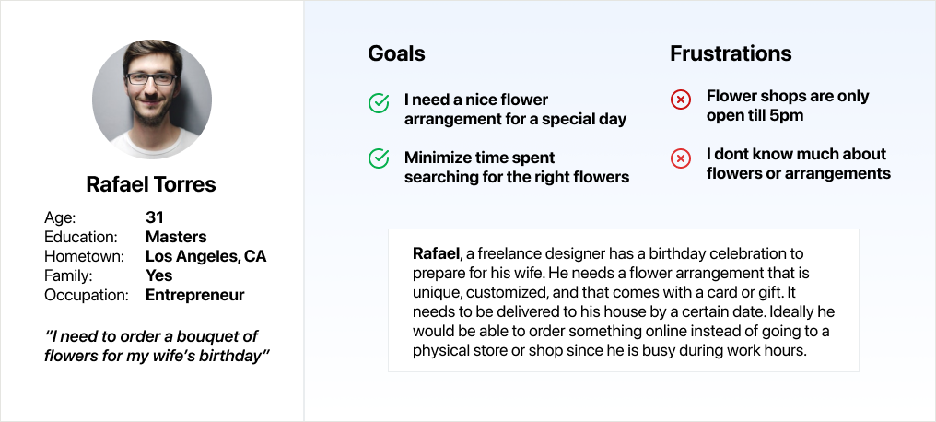Click the 'nice flower arrangement' goal text
936x422 pixels.
click(515, 109)
